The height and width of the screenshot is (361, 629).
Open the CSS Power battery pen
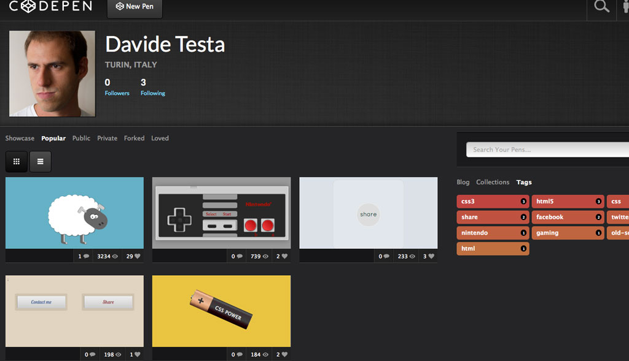pos(221,311)
